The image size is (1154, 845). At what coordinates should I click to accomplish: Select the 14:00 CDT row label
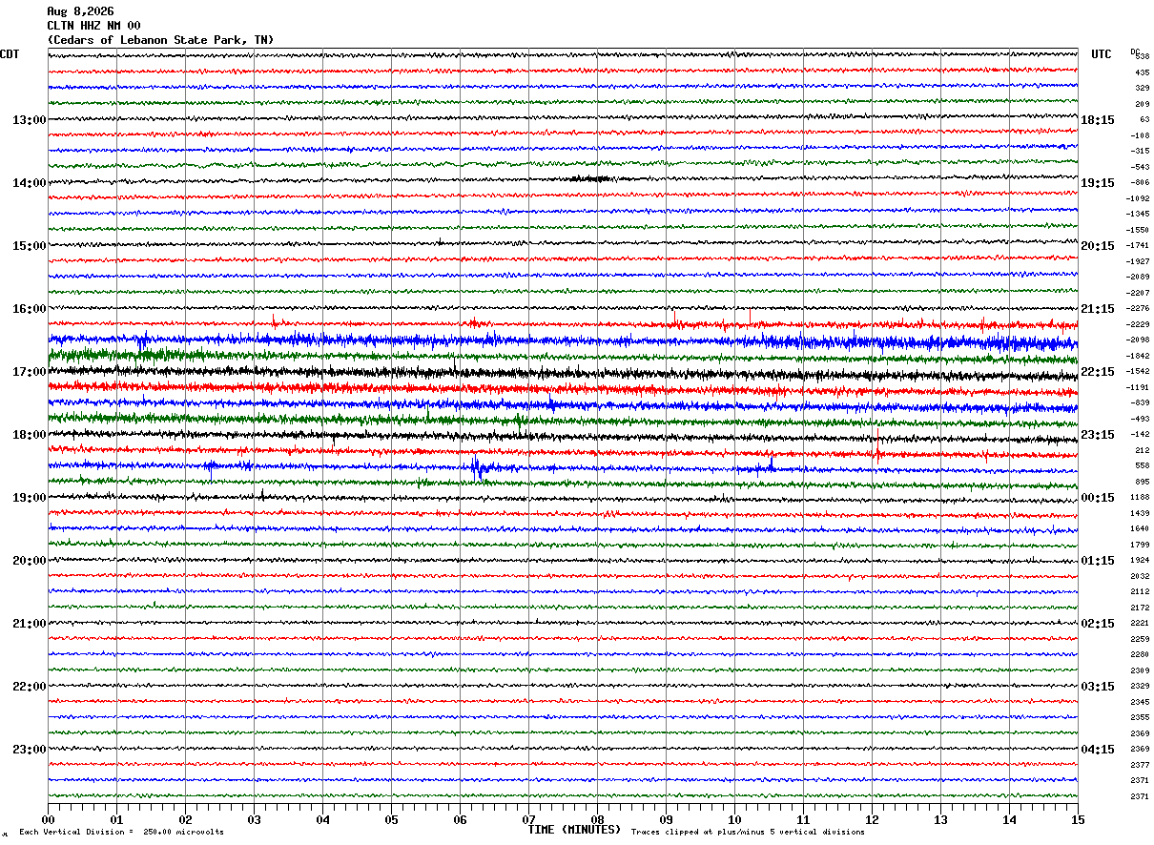pos(29,183)
